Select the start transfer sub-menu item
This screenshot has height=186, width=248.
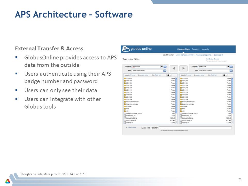coord(168,55)
